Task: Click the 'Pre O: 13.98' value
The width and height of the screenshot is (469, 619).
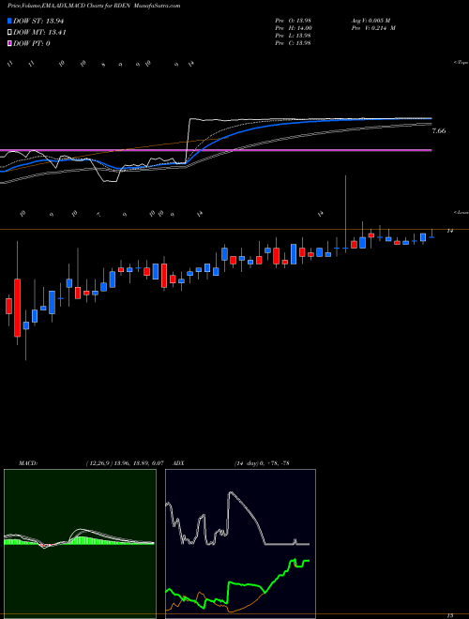Action: 293,21
